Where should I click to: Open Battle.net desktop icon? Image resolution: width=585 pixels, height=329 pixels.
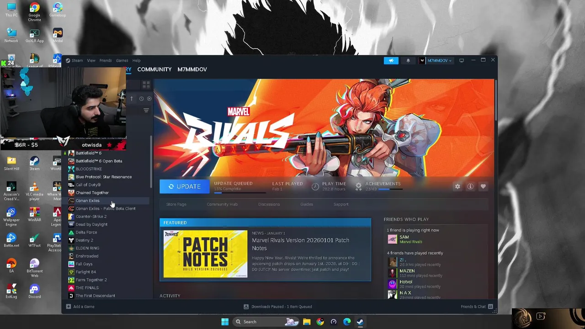(x=11, y=240)
